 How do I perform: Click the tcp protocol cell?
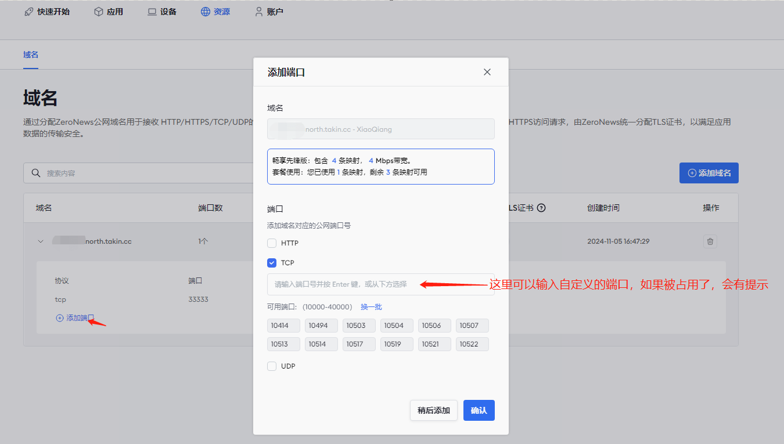(x=60, y=299)
